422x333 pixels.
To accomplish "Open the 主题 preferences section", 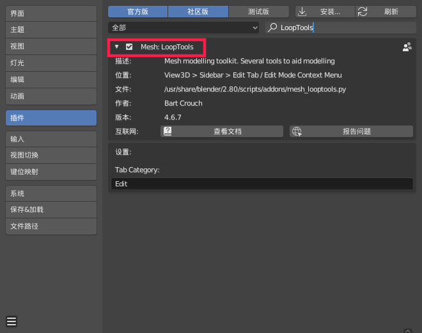I will tap(51, 29).
